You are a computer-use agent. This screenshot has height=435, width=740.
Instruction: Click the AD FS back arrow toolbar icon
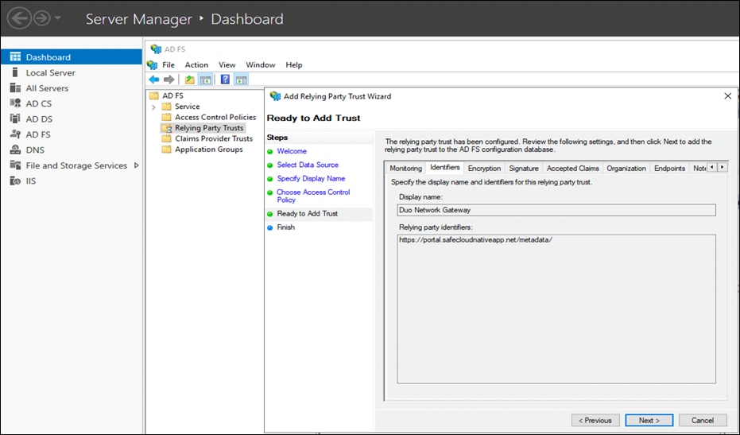(x=154, y=80)
